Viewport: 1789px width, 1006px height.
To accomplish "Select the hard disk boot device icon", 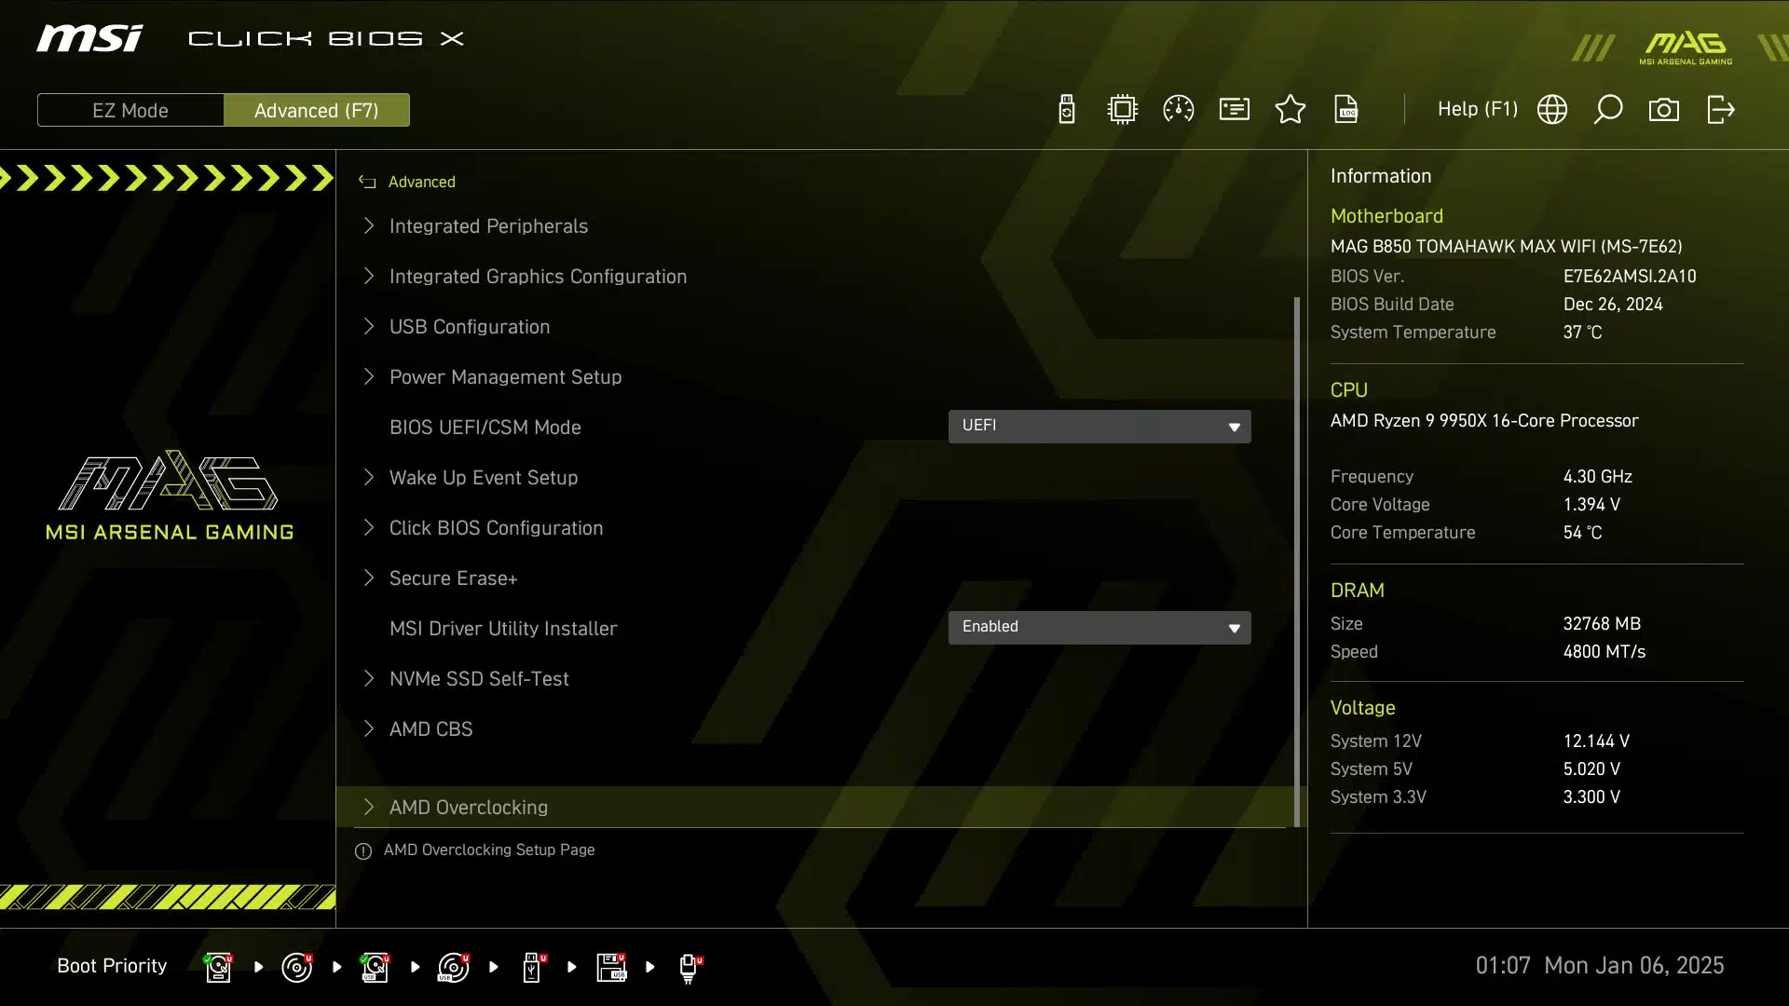I will point(219,967).
